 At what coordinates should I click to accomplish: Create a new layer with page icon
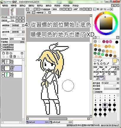coord(4,53)
